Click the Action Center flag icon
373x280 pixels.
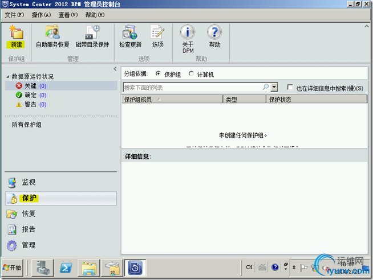[x=303, y=268]
